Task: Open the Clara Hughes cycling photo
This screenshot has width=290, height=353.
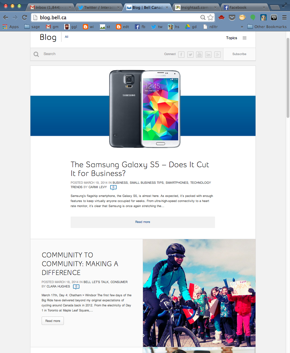Action: point(199,293)
